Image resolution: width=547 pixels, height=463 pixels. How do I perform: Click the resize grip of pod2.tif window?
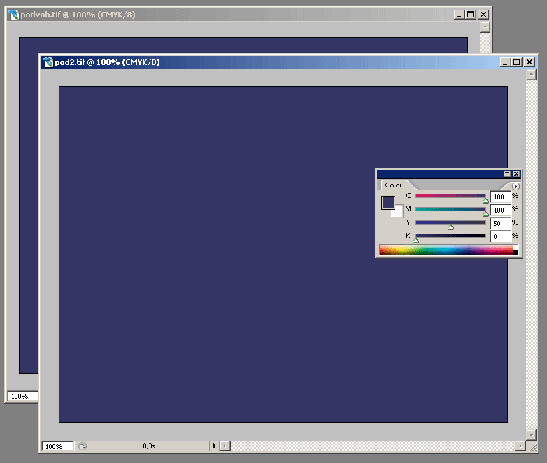[533, 447]
